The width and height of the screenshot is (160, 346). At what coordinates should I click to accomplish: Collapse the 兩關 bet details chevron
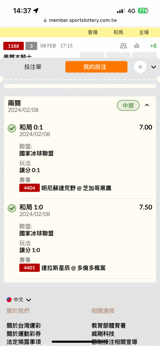(147, 105)
